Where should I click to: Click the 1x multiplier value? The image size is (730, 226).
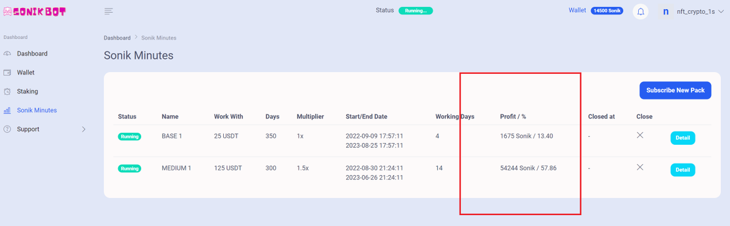(x=300, y=136)
